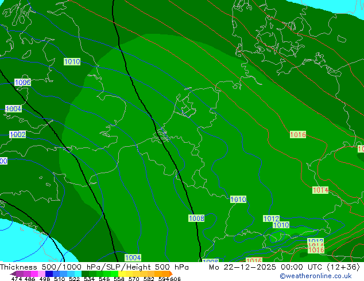This screenshot has width=364, height=281.
Task: Click the legend value 546
Action: pyautogui.click(x=104, y=279)
